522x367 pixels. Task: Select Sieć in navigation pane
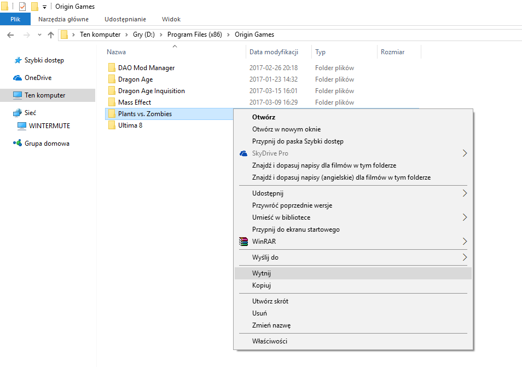[30, 113]
